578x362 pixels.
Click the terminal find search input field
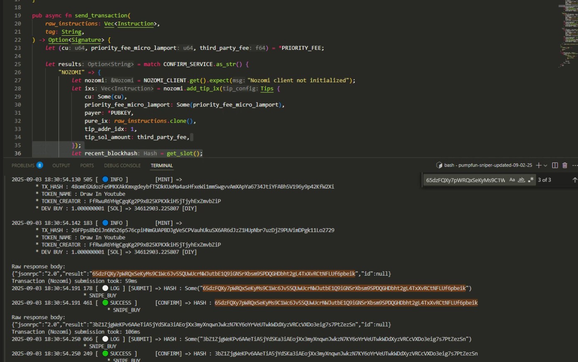coord(465,180)
